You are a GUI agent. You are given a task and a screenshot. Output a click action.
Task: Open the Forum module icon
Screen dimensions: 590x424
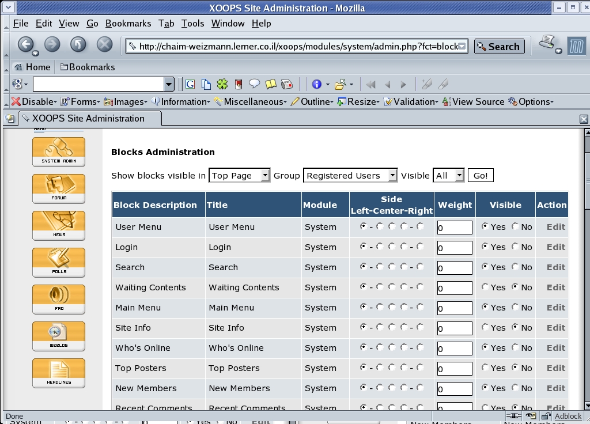(59, 188)
